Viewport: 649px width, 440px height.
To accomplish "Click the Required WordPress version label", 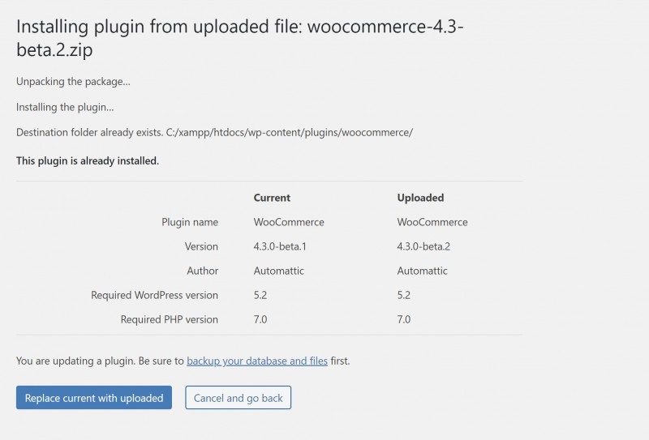I will tap(154, 295).
